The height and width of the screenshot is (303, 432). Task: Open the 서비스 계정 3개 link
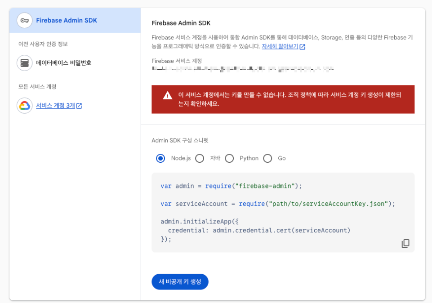point(55,106)
